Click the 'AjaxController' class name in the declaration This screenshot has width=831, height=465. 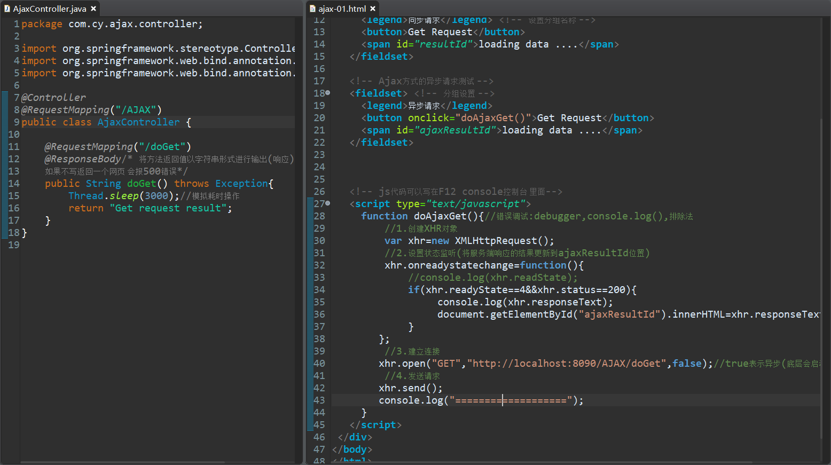point(139,122)
